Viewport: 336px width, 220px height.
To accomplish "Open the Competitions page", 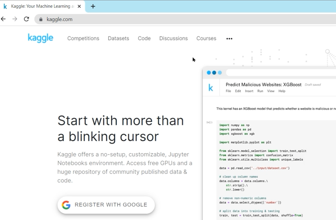I will tap(83, 39).
